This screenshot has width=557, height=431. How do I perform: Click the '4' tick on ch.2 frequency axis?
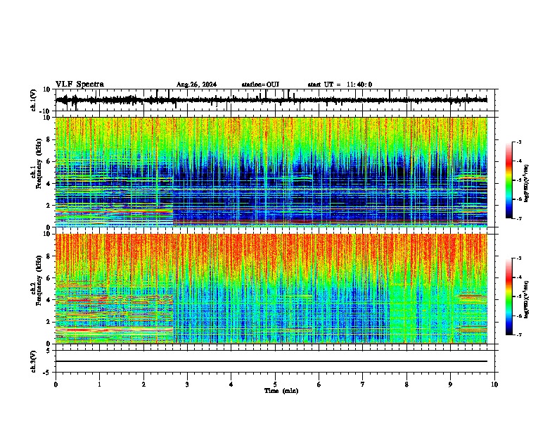click(49, 300)
